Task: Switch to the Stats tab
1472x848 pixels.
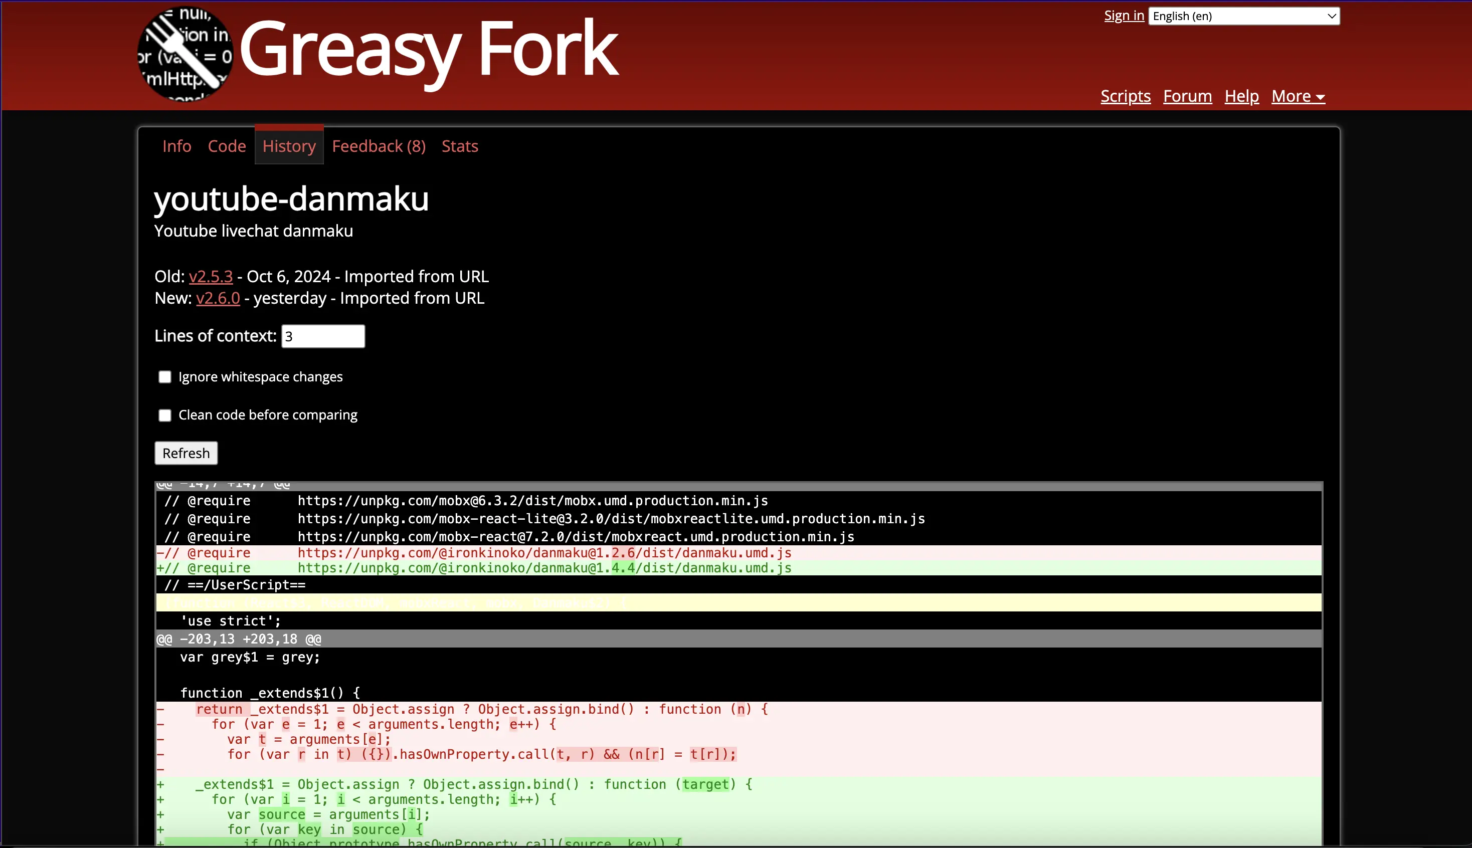Action: click(x=460, y=146)
